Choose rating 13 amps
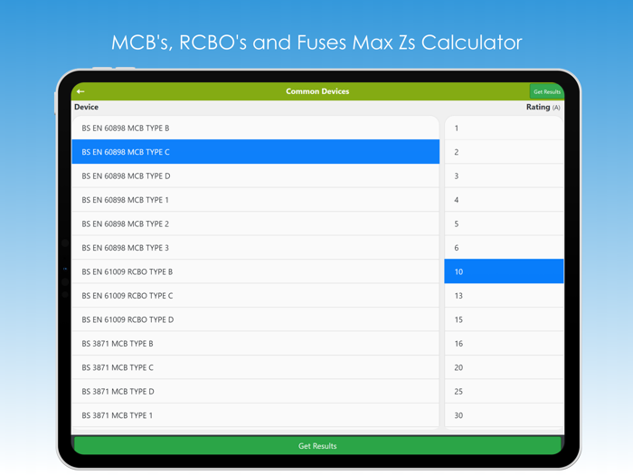The height and width of the screenshot is (475, 633). point(504,296)
